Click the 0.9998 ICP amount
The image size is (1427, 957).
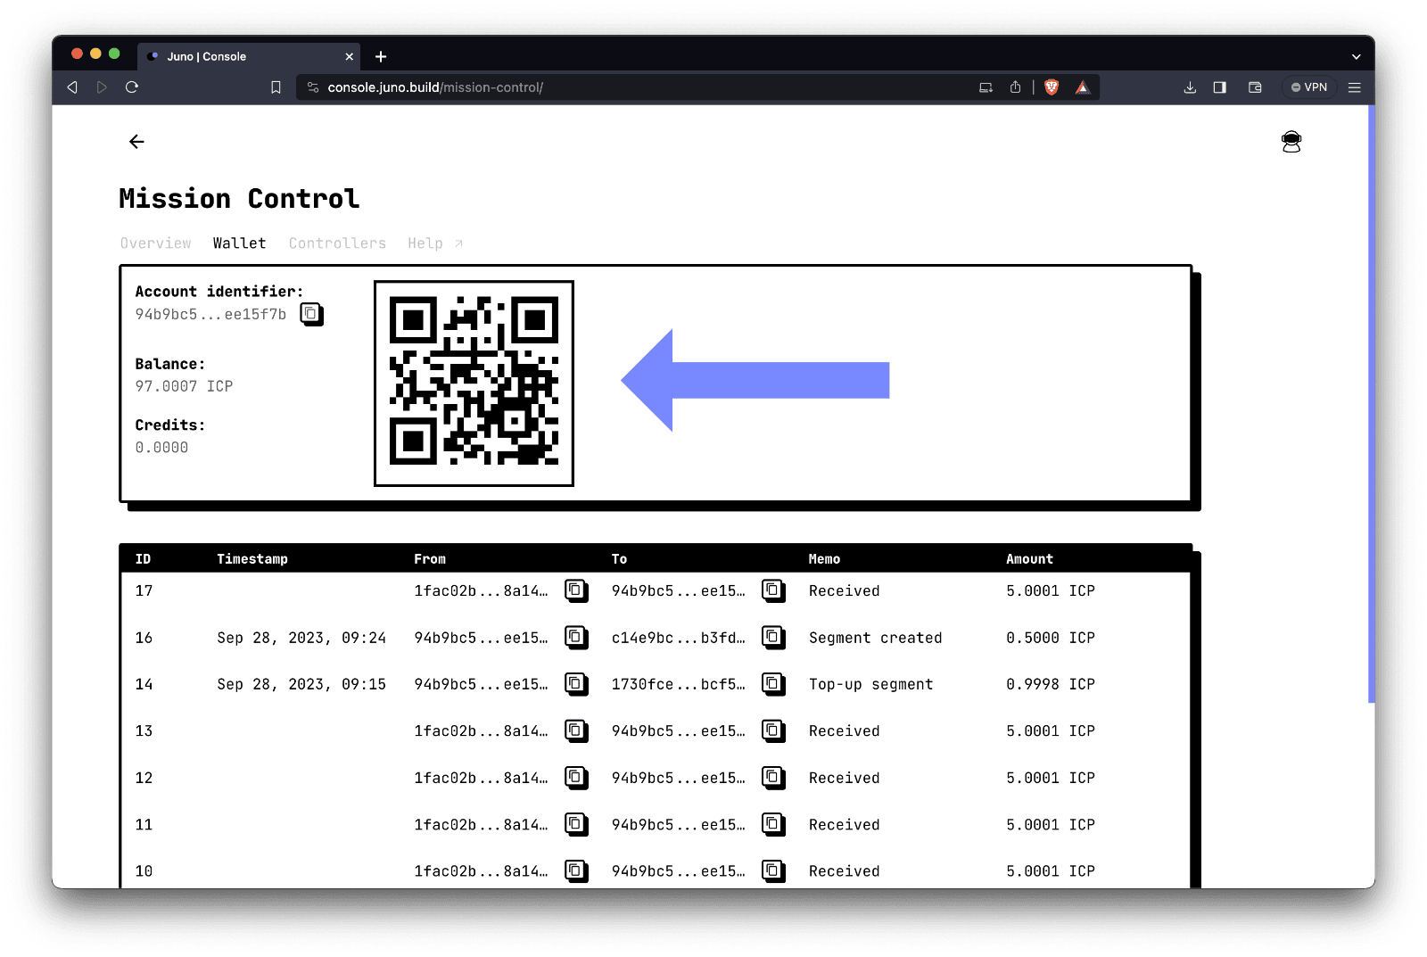[x=1051, y=684]
